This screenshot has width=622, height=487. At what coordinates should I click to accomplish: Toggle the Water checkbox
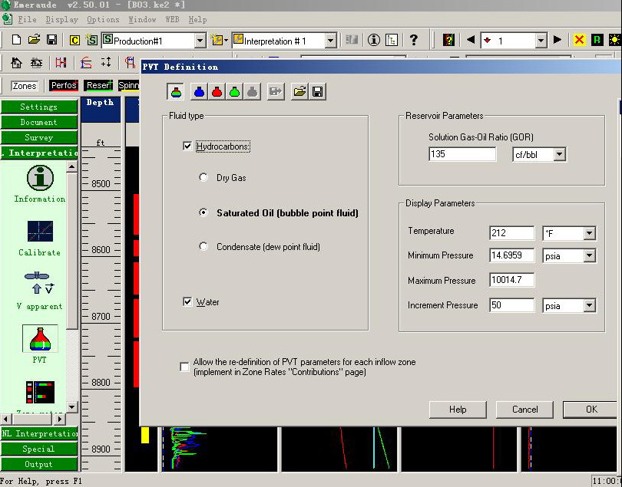tap(188, 302)
